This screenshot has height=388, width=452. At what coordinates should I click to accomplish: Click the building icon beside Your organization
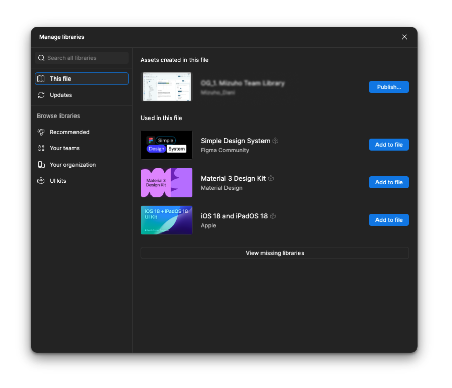tap(41, 165)
